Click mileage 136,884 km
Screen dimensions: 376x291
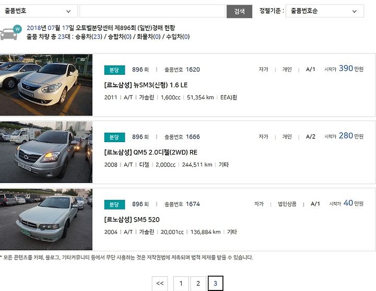pos(205,232)
